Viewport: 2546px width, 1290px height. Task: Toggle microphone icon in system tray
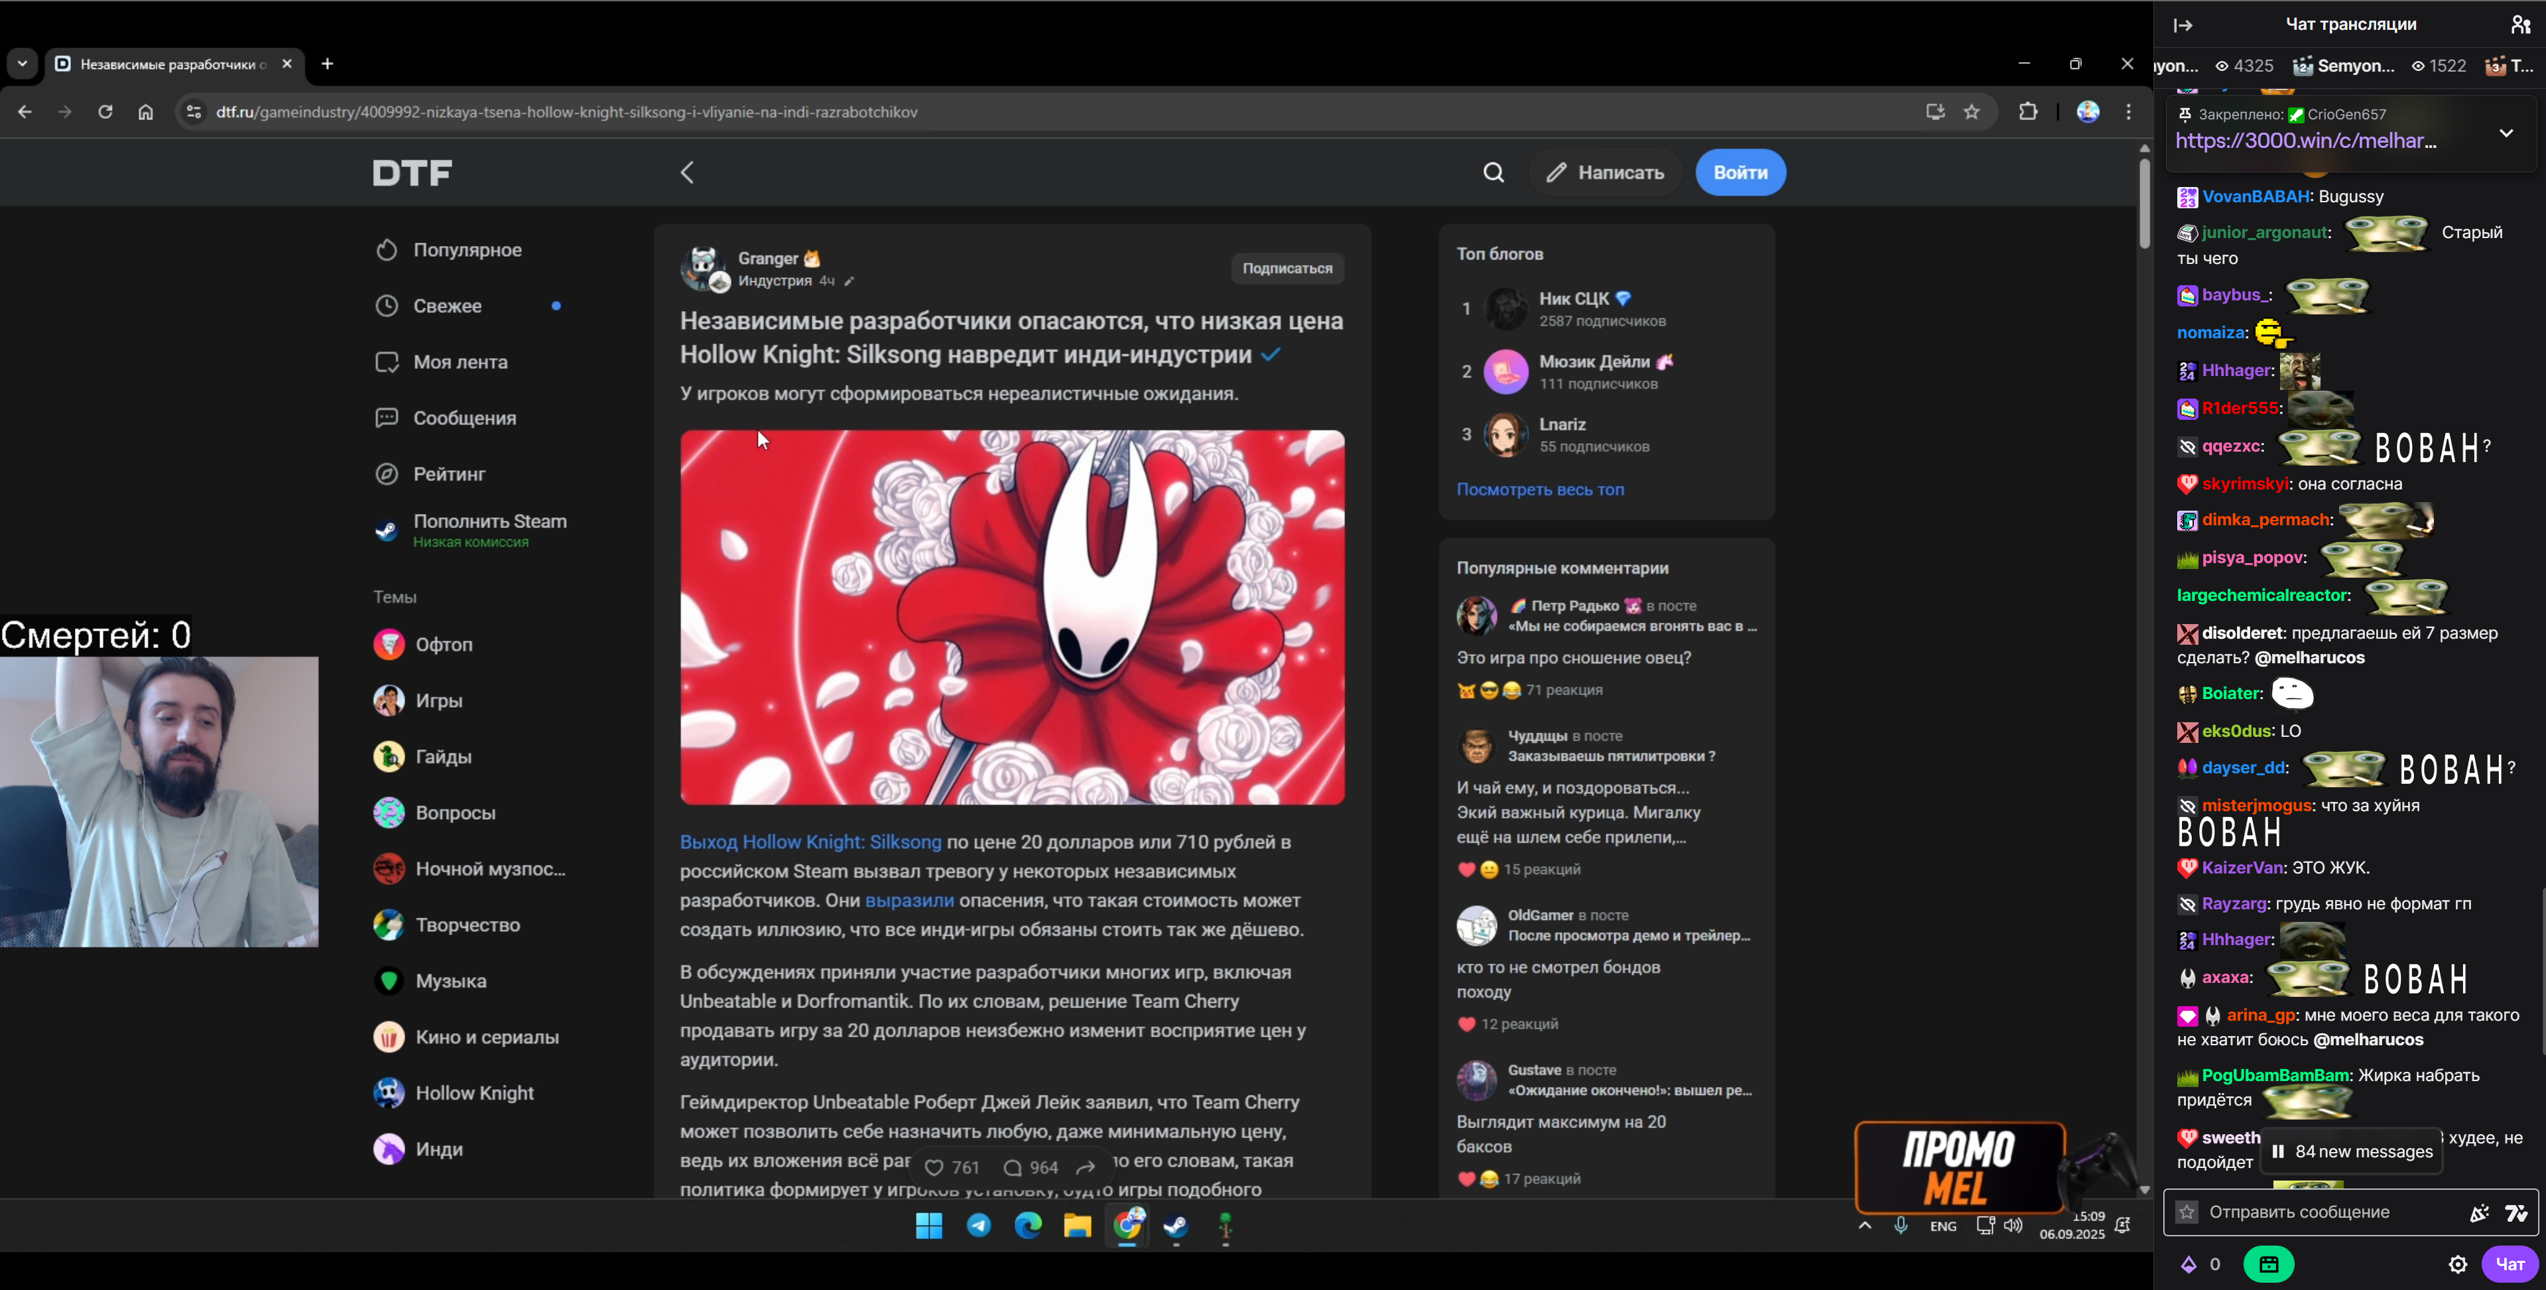(x=1901, y=1226)
